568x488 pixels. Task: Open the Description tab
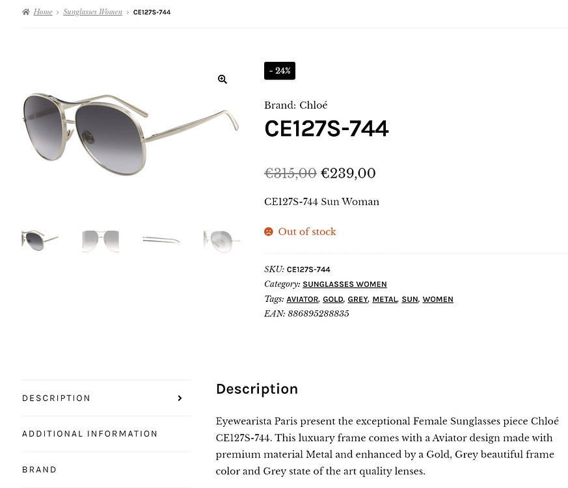click(x=57, y=398)
